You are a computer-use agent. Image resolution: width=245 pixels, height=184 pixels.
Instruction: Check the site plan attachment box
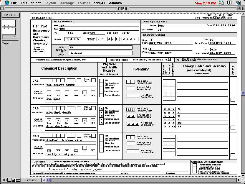coord(195,165)
